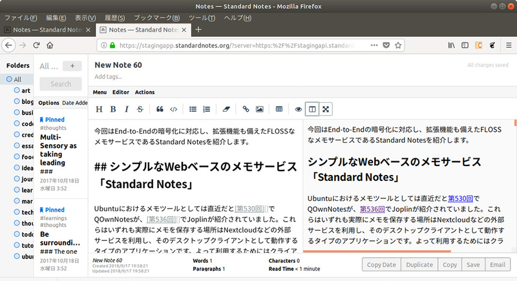
Task: Click Copy Date button
Action: pyautogui.click(x=381, y=265)
